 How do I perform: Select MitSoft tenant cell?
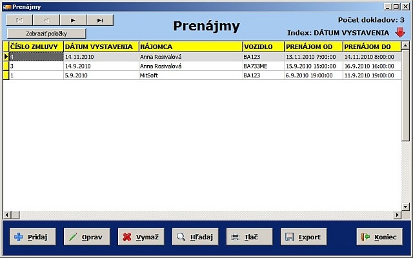coord(191,75)
